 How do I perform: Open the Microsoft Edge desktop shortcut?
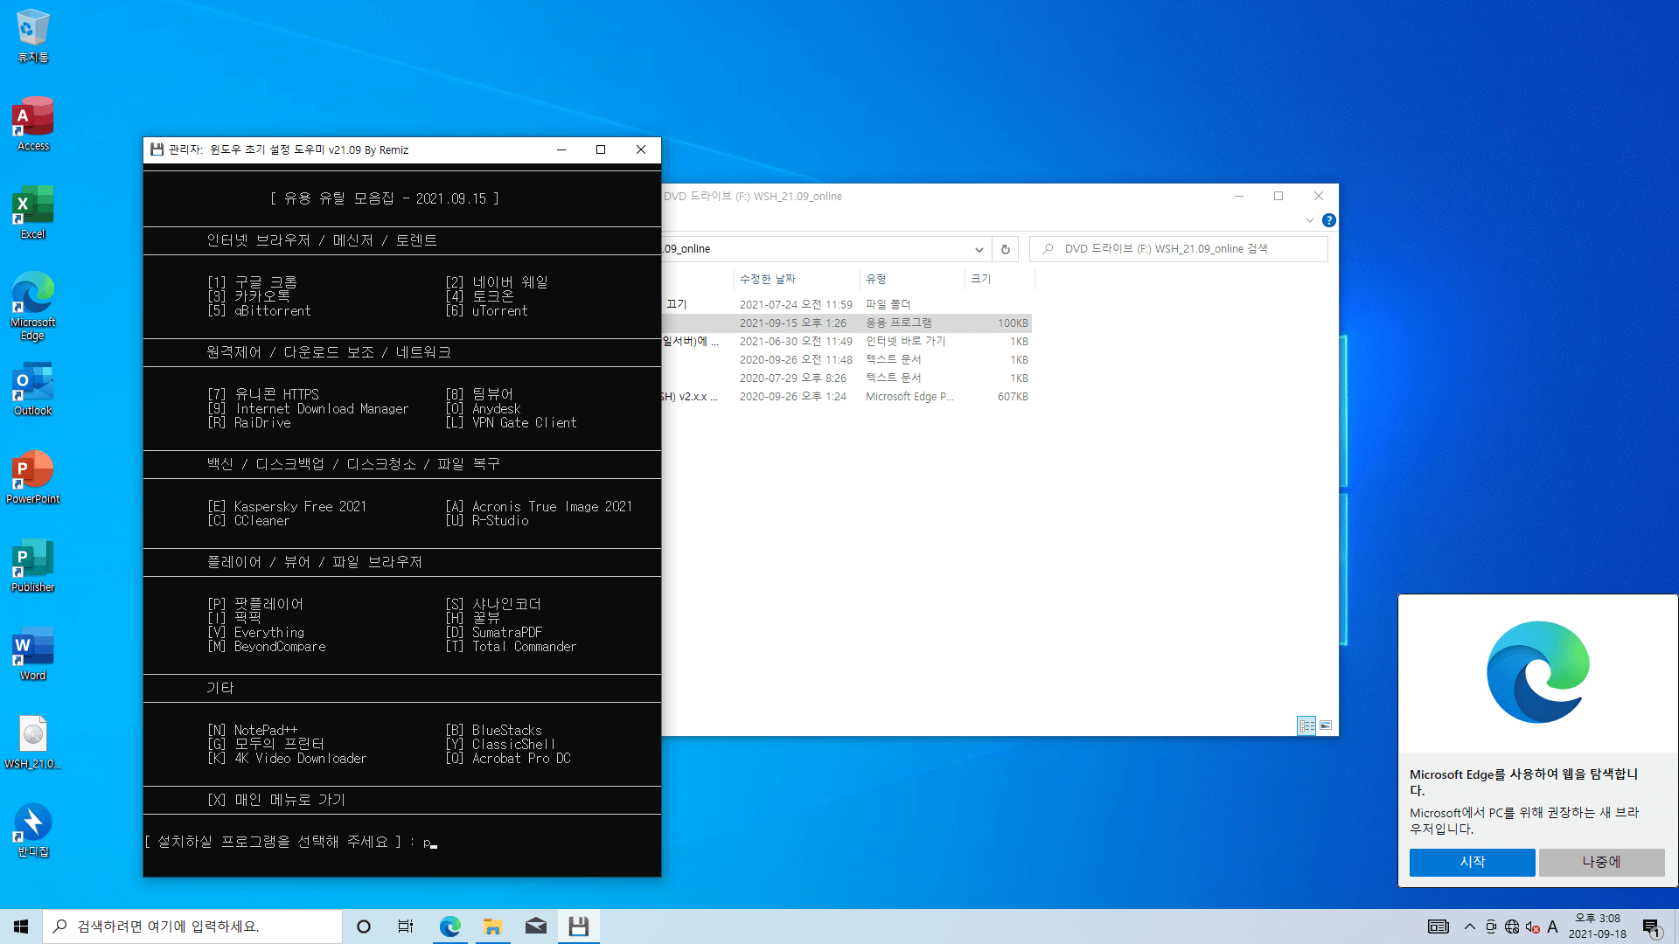(33, 306)
